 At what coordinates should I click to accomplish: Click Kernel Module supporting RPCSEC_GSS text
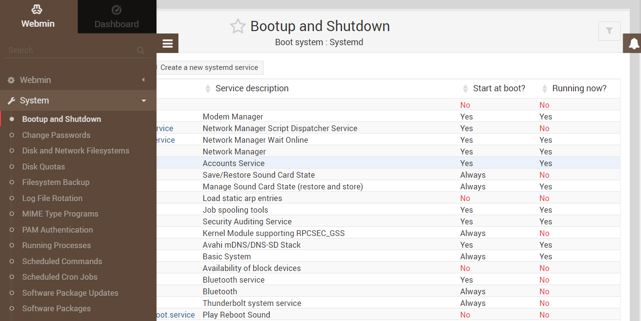tap(274, 233)
